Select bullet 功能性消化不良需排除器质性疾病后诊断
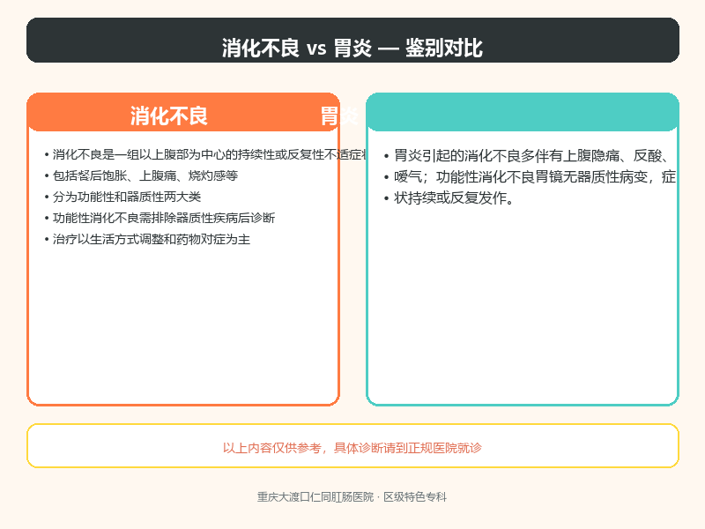This screenshot has width=705, height=529. click(160, 218)
